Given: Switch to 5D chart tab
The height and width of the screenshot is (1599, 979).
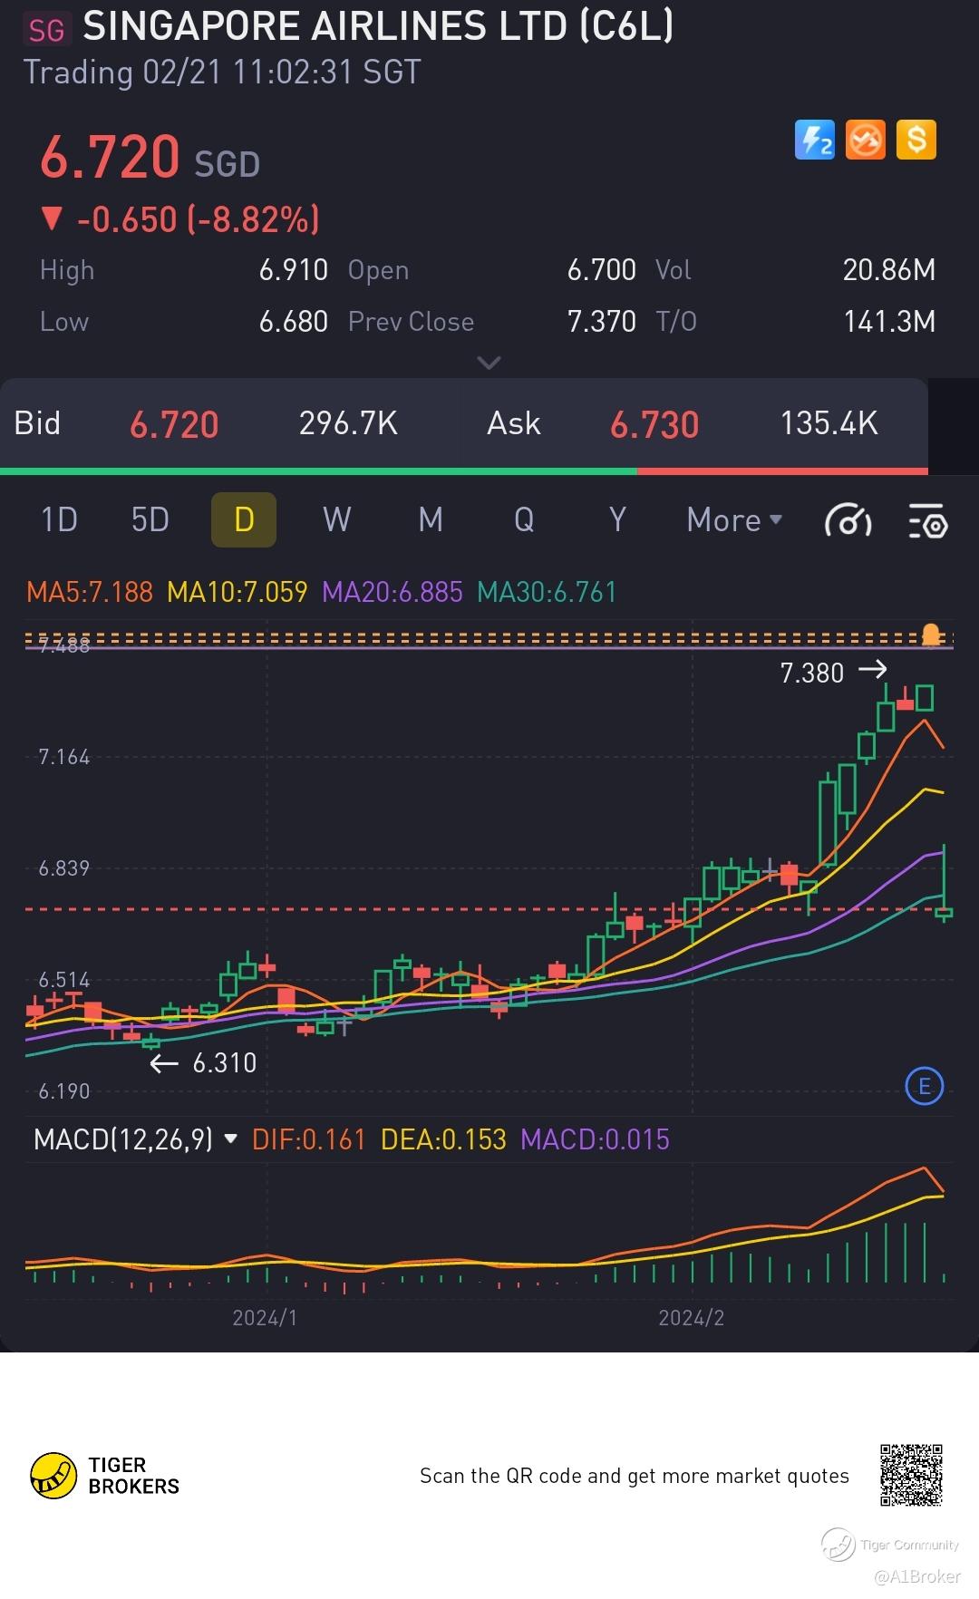Looking at the screenshot, I should 150,520.
